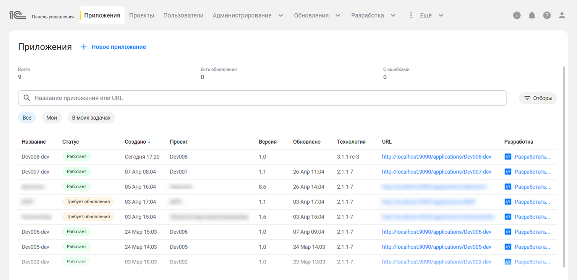Open the notifications bell
The width and height of the screenshot is (577, 280).
pyautogui.click(x=532, y=15)
